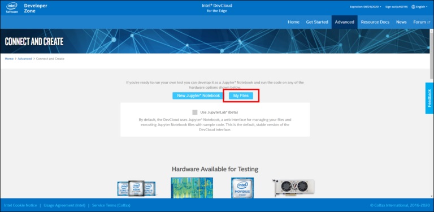The width and height of the screenshot is (434, 212).
Task: Click the Developer Zone title text
Action: [x=36, y=8]
